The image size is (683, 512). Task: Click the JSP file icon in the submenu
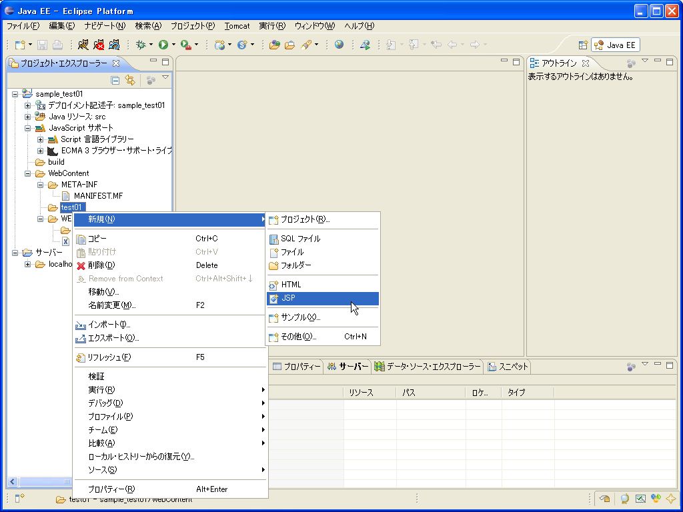[274, 299]
